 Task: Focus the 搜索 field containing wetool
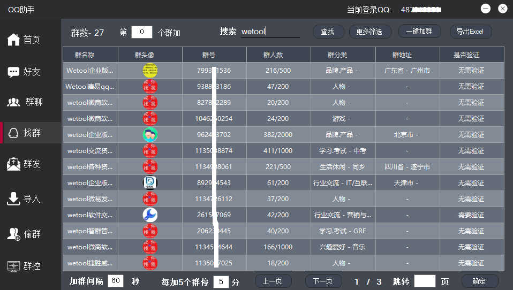click(270, 32)
